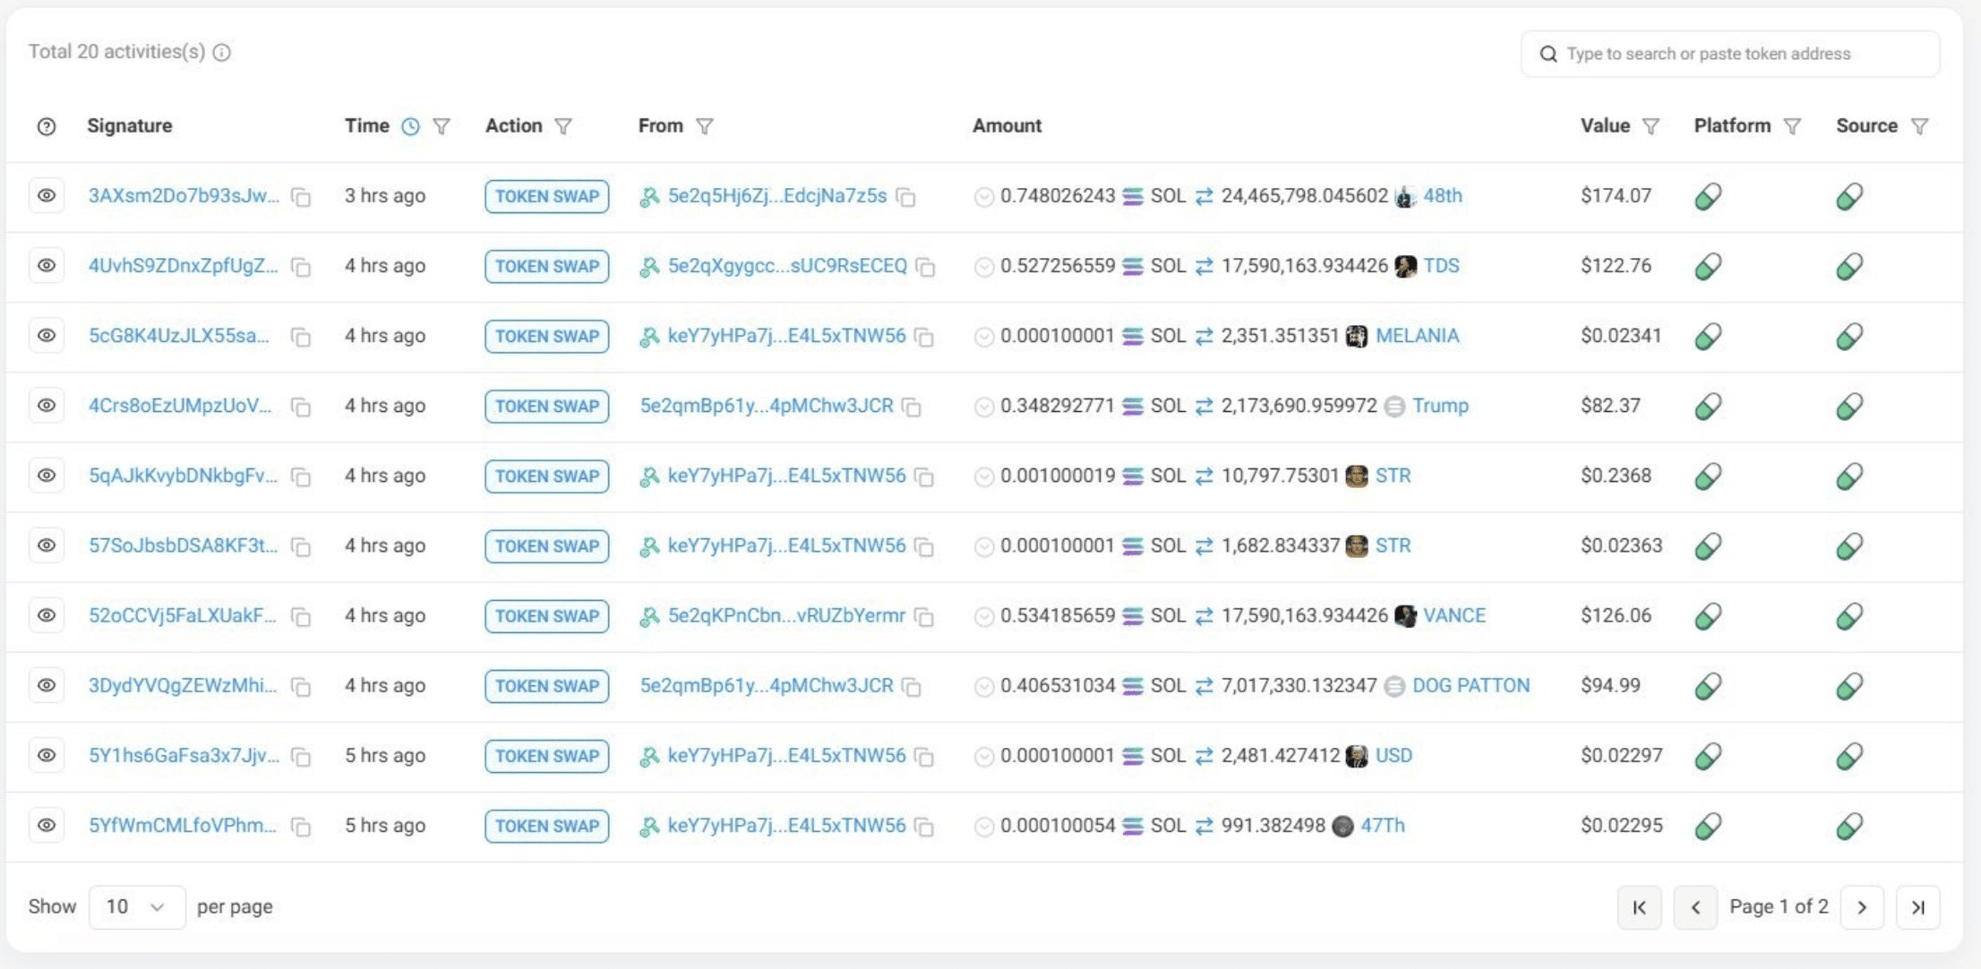Open the Value column filter
The width and height of the screenshot is (1981, 969).
click(1651, 126)
